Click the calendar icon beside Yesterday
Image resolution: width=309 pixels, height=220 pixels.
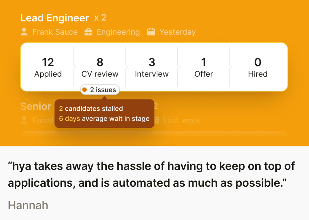tap(151, 32)
